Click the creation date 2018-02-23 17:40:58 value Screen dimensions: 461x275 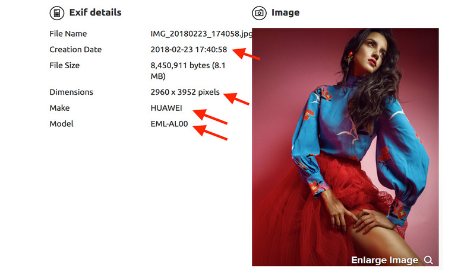tap(189, 50)
